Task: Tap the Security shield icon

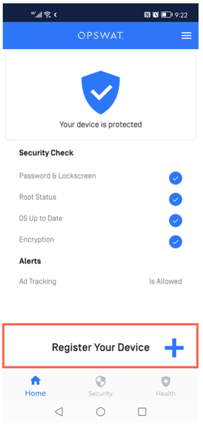Action: tap(100, 381)
